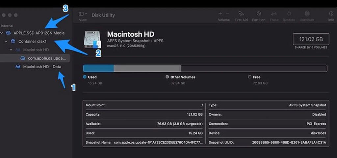Collapse the Macintosh HD sidebar chevron
Viewport: 337px width, 158px height.
click(11, 50)
